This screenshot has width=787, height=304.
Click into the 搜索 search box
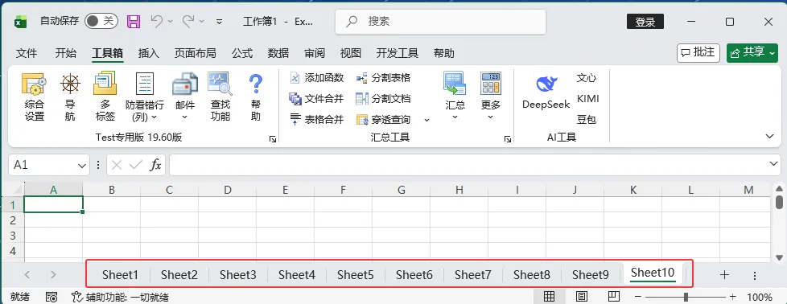point(440,22)
